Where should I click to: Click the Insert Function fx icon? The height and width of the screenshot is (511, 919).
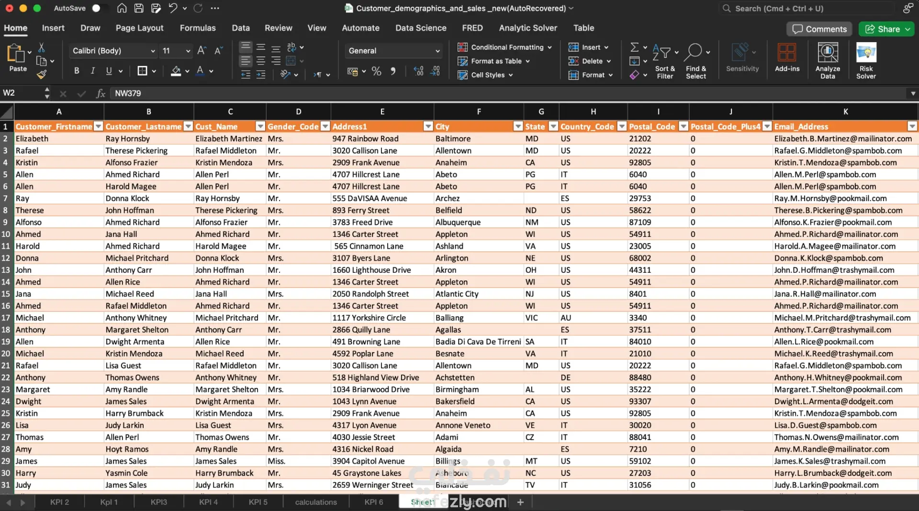pyautogui.click(x=101, y=93)
